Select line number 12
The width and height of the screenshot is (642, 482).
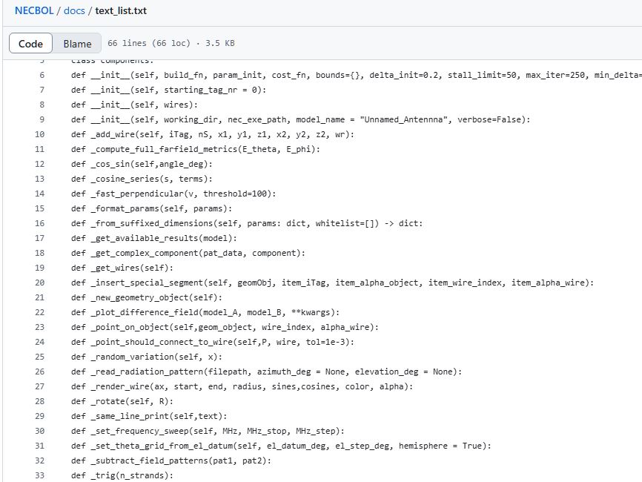point(40,164)
